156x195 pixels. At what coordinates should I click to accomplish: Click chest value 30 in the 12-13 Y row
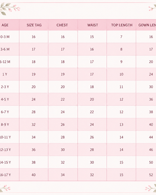(63, 150)
